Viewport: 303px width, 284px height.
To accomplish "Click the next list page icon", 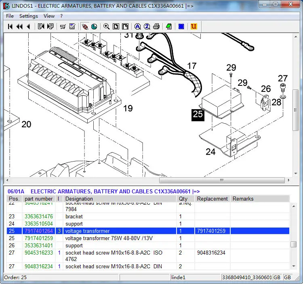I will pyautogui.click(x=50, y=27).
